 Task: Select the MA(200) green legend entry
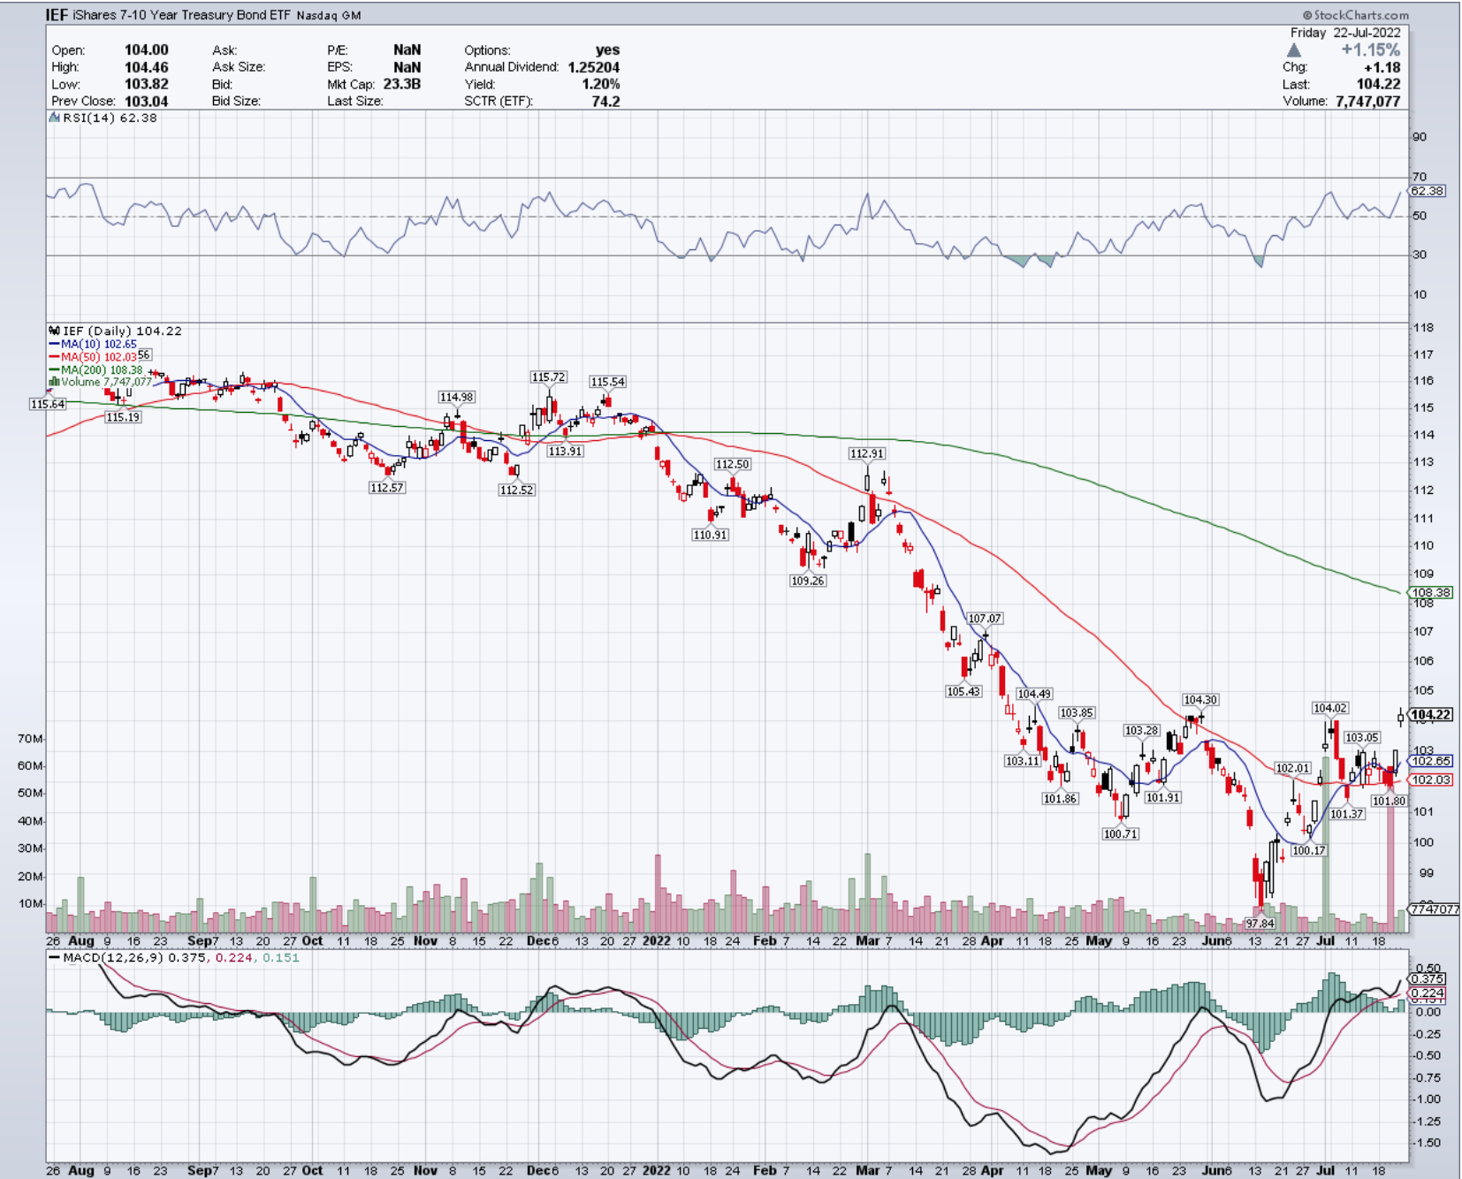point(95,369)
